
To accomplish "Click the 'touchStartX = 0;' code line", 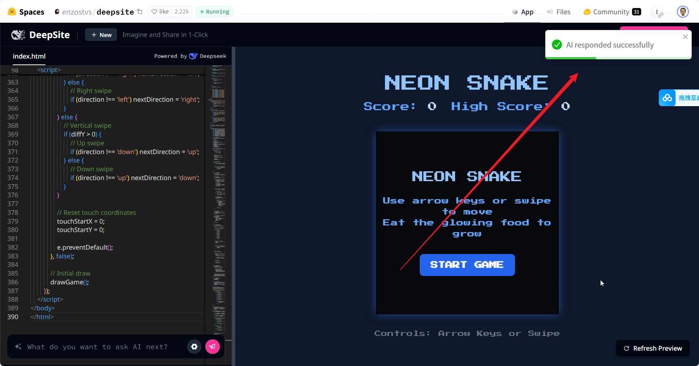I will tap(81, 221).
